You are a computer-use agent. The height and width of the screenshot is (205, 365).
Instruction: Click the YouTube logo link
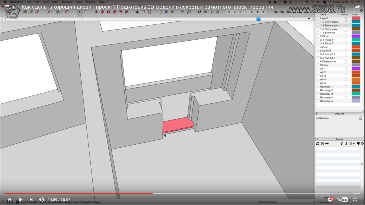pos(342,200)
